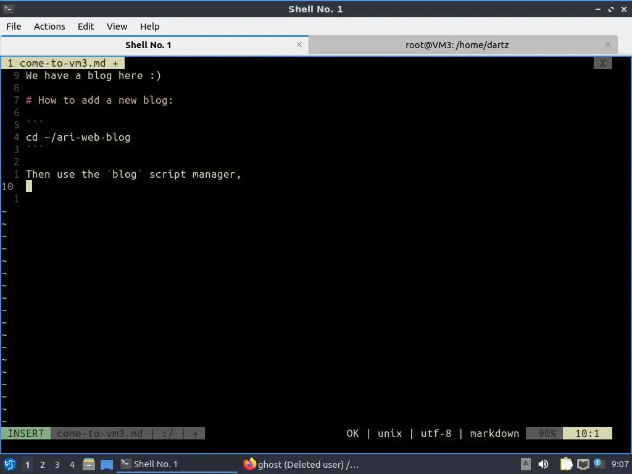
Task: Activate Shell No. 1 taskbar entry
Action: pos(177,464)
